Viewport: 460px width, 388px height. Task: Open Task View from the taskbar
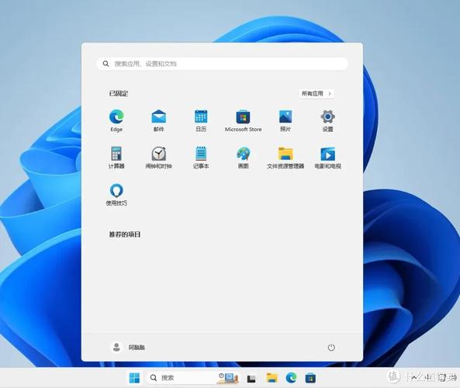(251, 378)
